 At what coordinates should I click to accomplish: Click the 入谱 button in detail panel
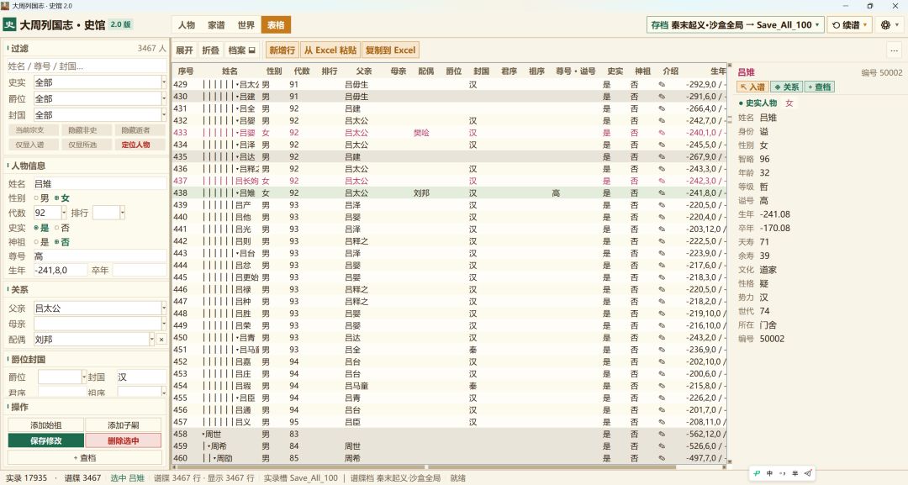[752, 87]
